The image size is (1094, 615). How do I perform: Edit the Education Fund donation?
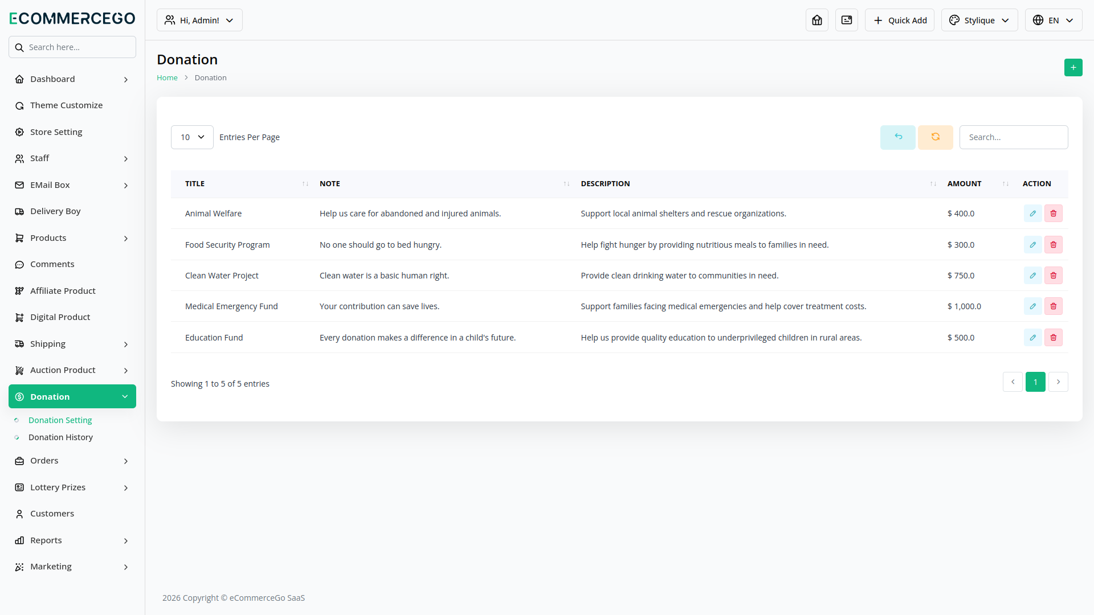pos(1032,338)
